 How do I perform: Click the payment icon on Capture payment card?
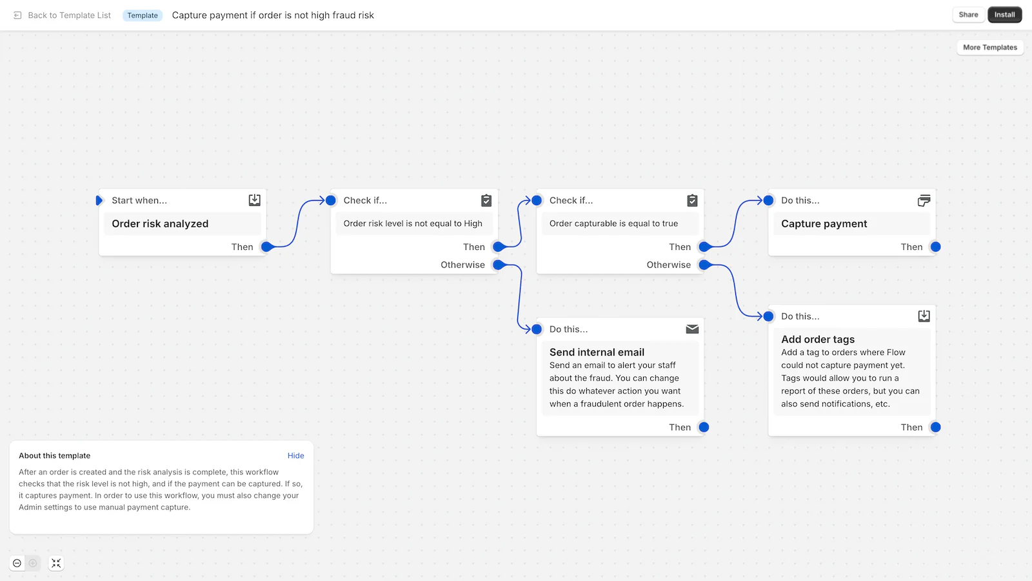pos(924,200)
